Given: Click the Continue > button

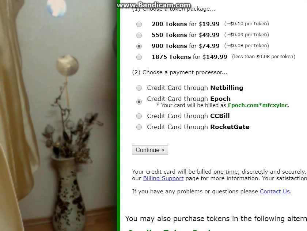Looking at the screenshot, I should pyautogui.click(x=150, y=150).
